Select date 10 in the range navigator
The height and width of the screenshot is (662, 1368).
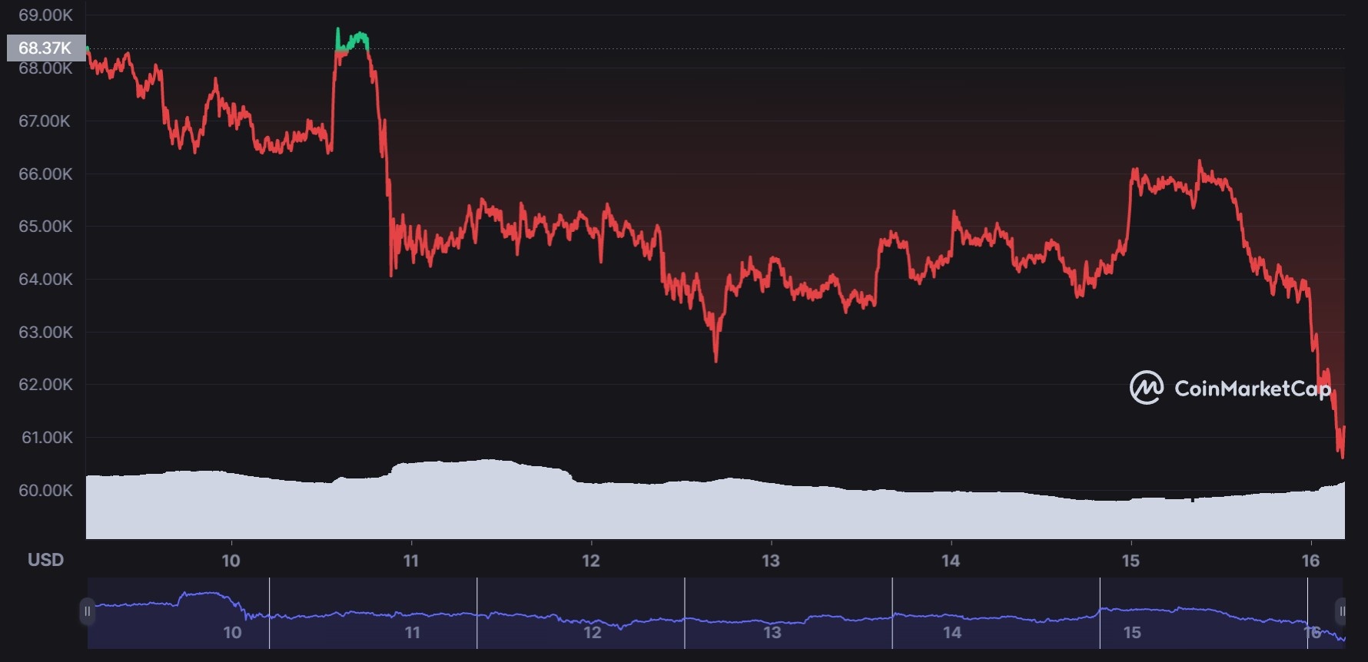click(x=232, y=633)
